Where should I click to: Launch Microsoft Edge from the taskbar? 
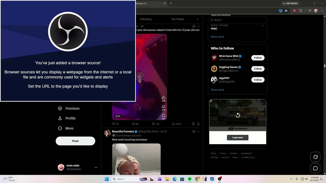[x=175, y=179]
